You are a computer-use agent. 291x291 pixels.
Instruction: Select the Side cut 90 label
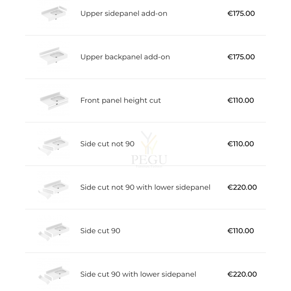[x=100, y=231]
